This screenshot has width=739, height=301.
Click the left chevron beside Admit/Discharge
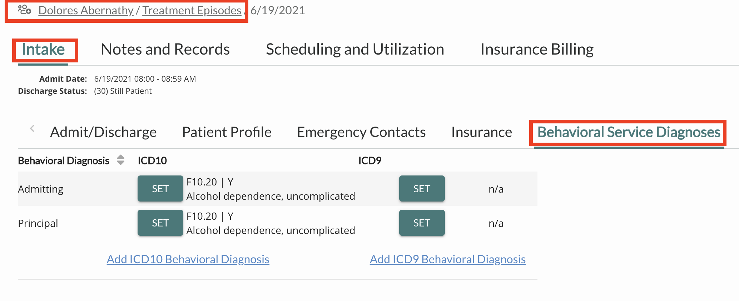32,129
